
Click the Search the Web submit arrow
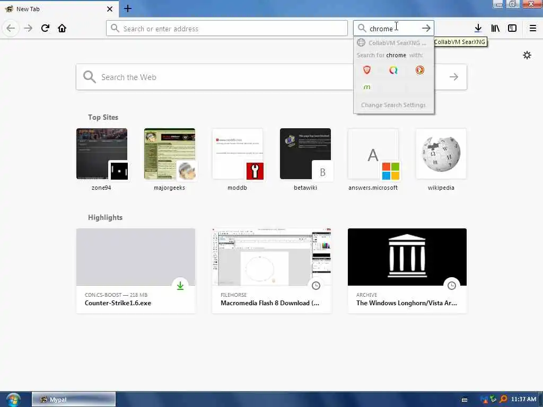click(454, 77)
